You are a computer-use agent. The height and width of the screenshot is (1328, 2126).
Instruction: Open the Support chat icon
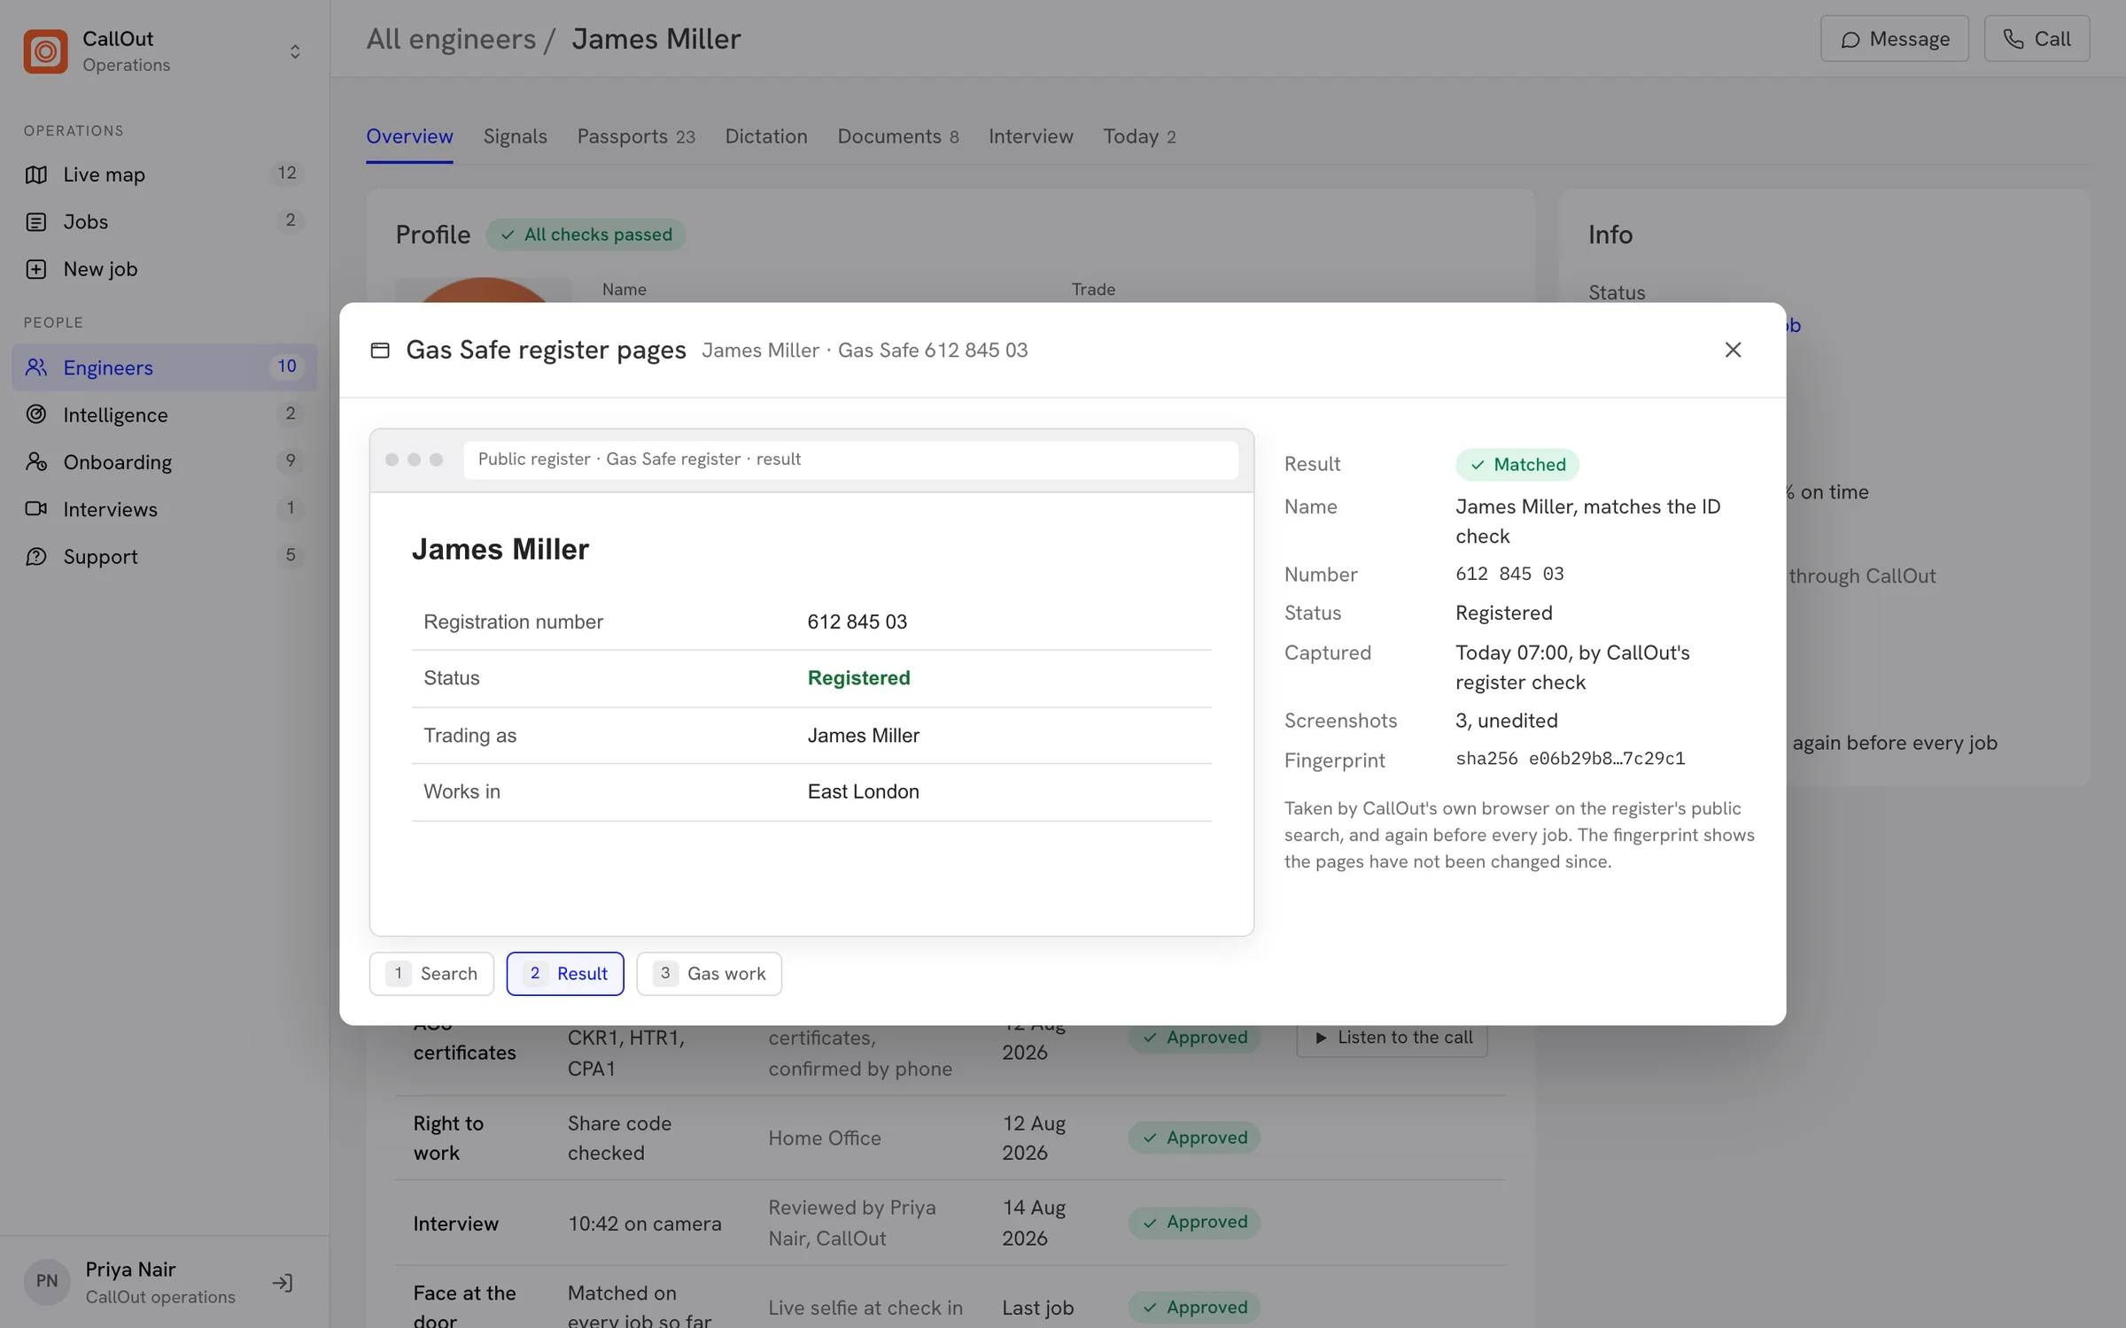[x=36, y=556]
